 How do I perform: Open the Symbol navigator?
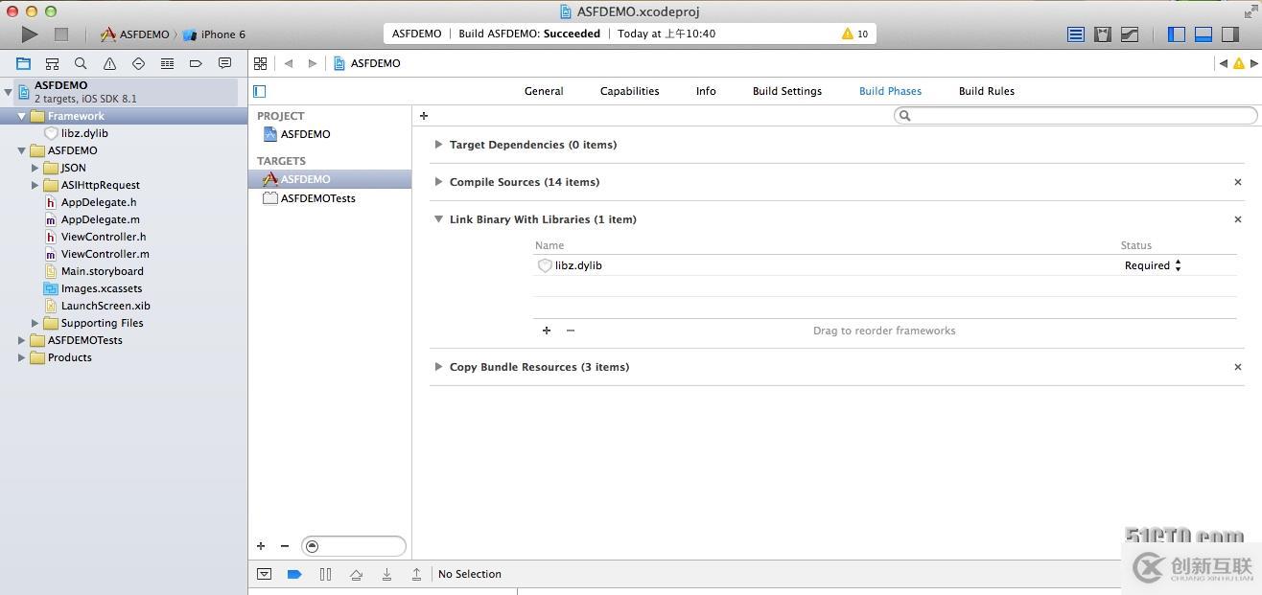pos(52,63)
